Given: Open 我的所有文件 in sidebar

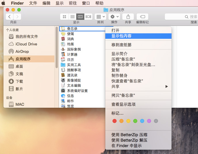Looking at the screenshot, I should coord(29,36).
